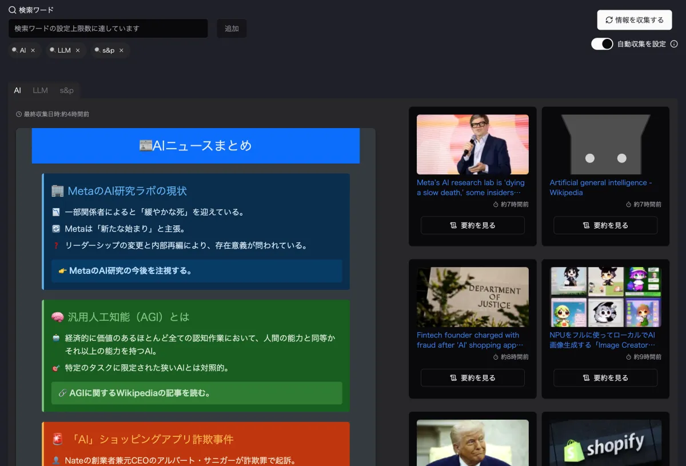
Task: Click the search keyword input field
Action: [x=108, y=29]
